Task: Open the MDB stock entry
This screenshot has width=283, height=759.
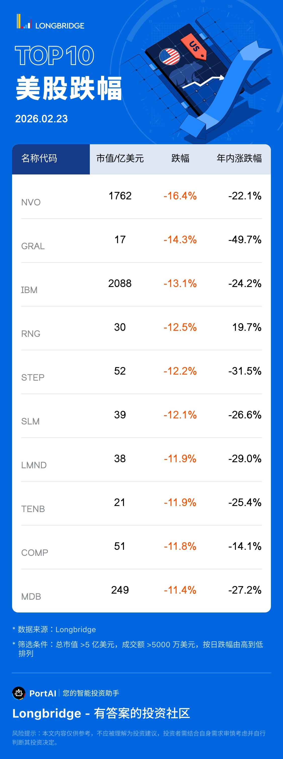Action: [x=31, y=596]
